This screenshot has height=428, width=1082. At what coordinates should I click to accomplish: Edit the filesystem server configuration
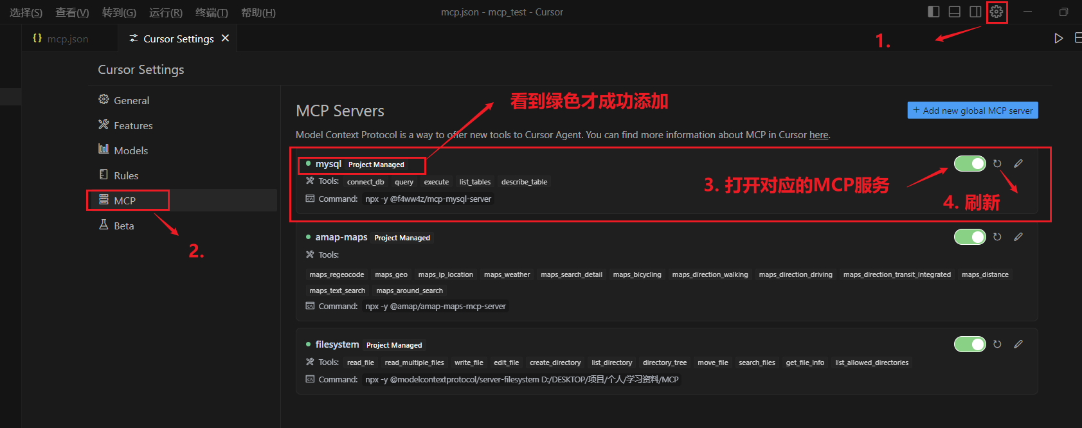[x=1018, y=344]
